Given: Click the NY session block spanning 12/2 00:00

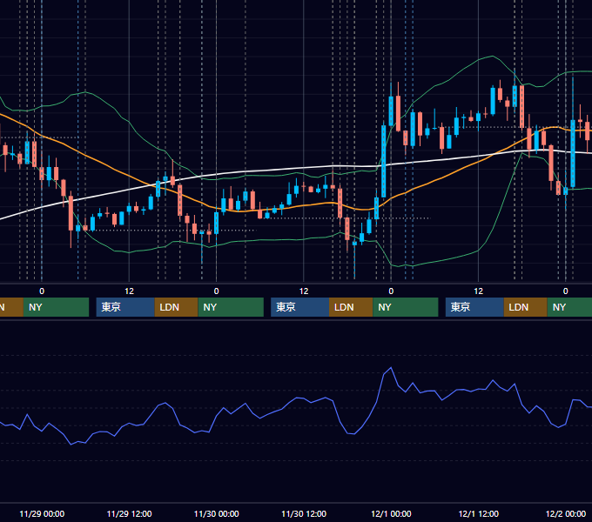Looking at the screenshot, I should tap(569, 307).
